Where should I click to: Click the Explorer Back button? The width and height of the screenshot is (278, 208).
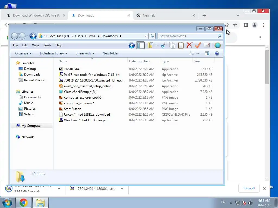15,36
